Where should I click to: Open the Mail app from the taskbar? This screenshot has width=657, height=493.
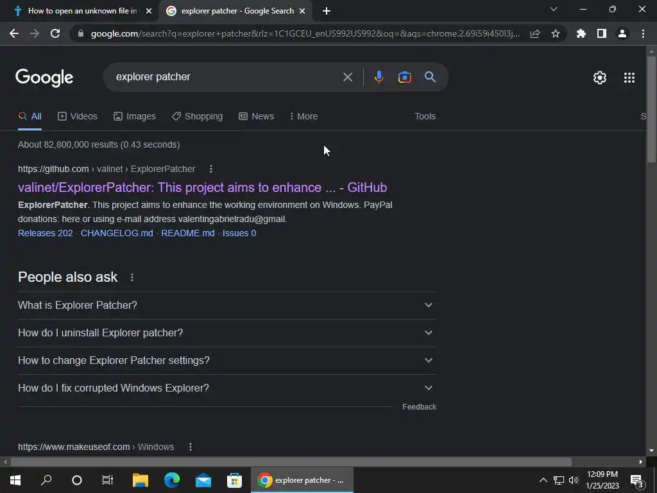tap(203, 480)
